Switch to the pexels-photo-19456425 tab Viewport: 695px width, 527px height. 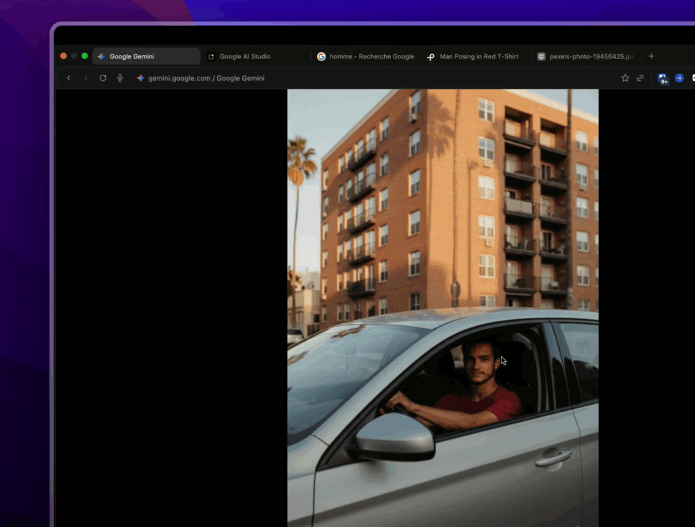[x=585, y=56]
